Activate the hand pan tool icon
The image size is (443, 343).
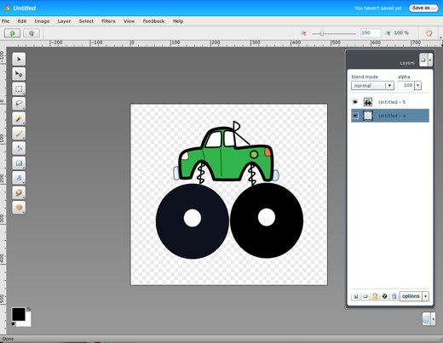(429, 33)
